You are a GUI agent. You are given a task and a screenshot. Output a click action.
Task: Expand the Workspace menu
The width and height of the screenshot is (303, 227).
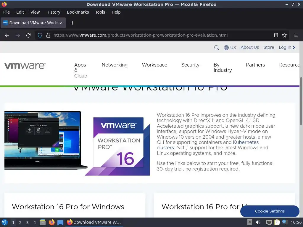[x=154, y=65]
